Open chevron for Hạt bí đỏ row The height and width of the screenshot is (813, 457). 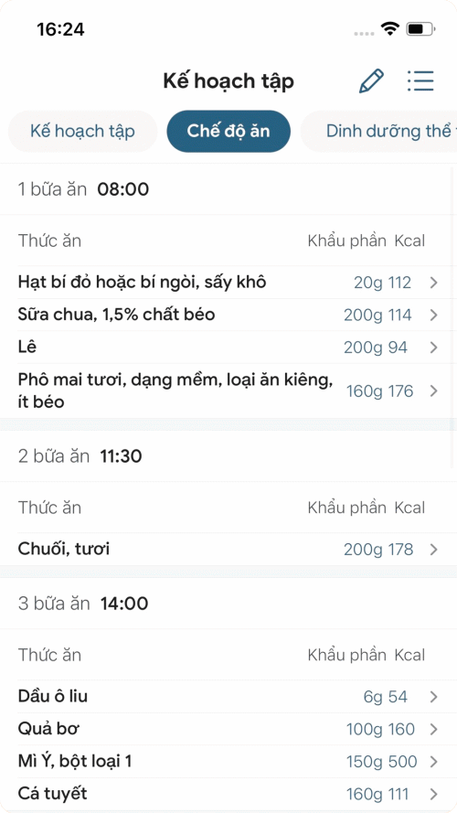(433, 283)
